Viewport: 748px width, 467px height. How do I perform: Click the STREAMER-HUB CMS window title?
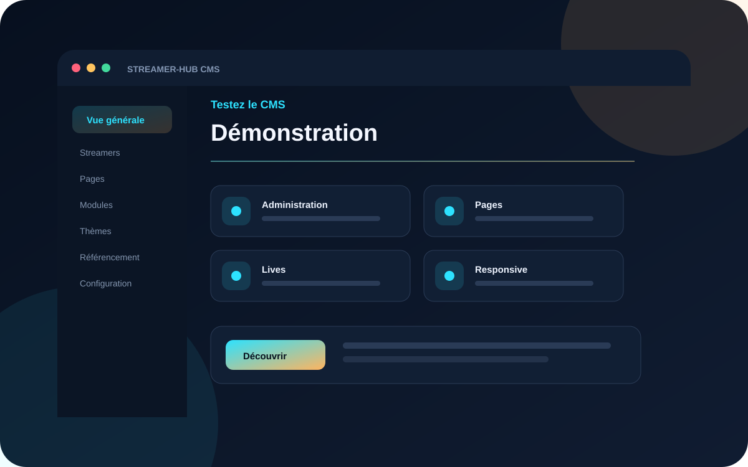[x=173, y=69]
